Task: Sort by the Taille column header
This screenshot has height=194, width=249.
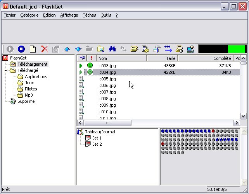Action: coord(162,58)
